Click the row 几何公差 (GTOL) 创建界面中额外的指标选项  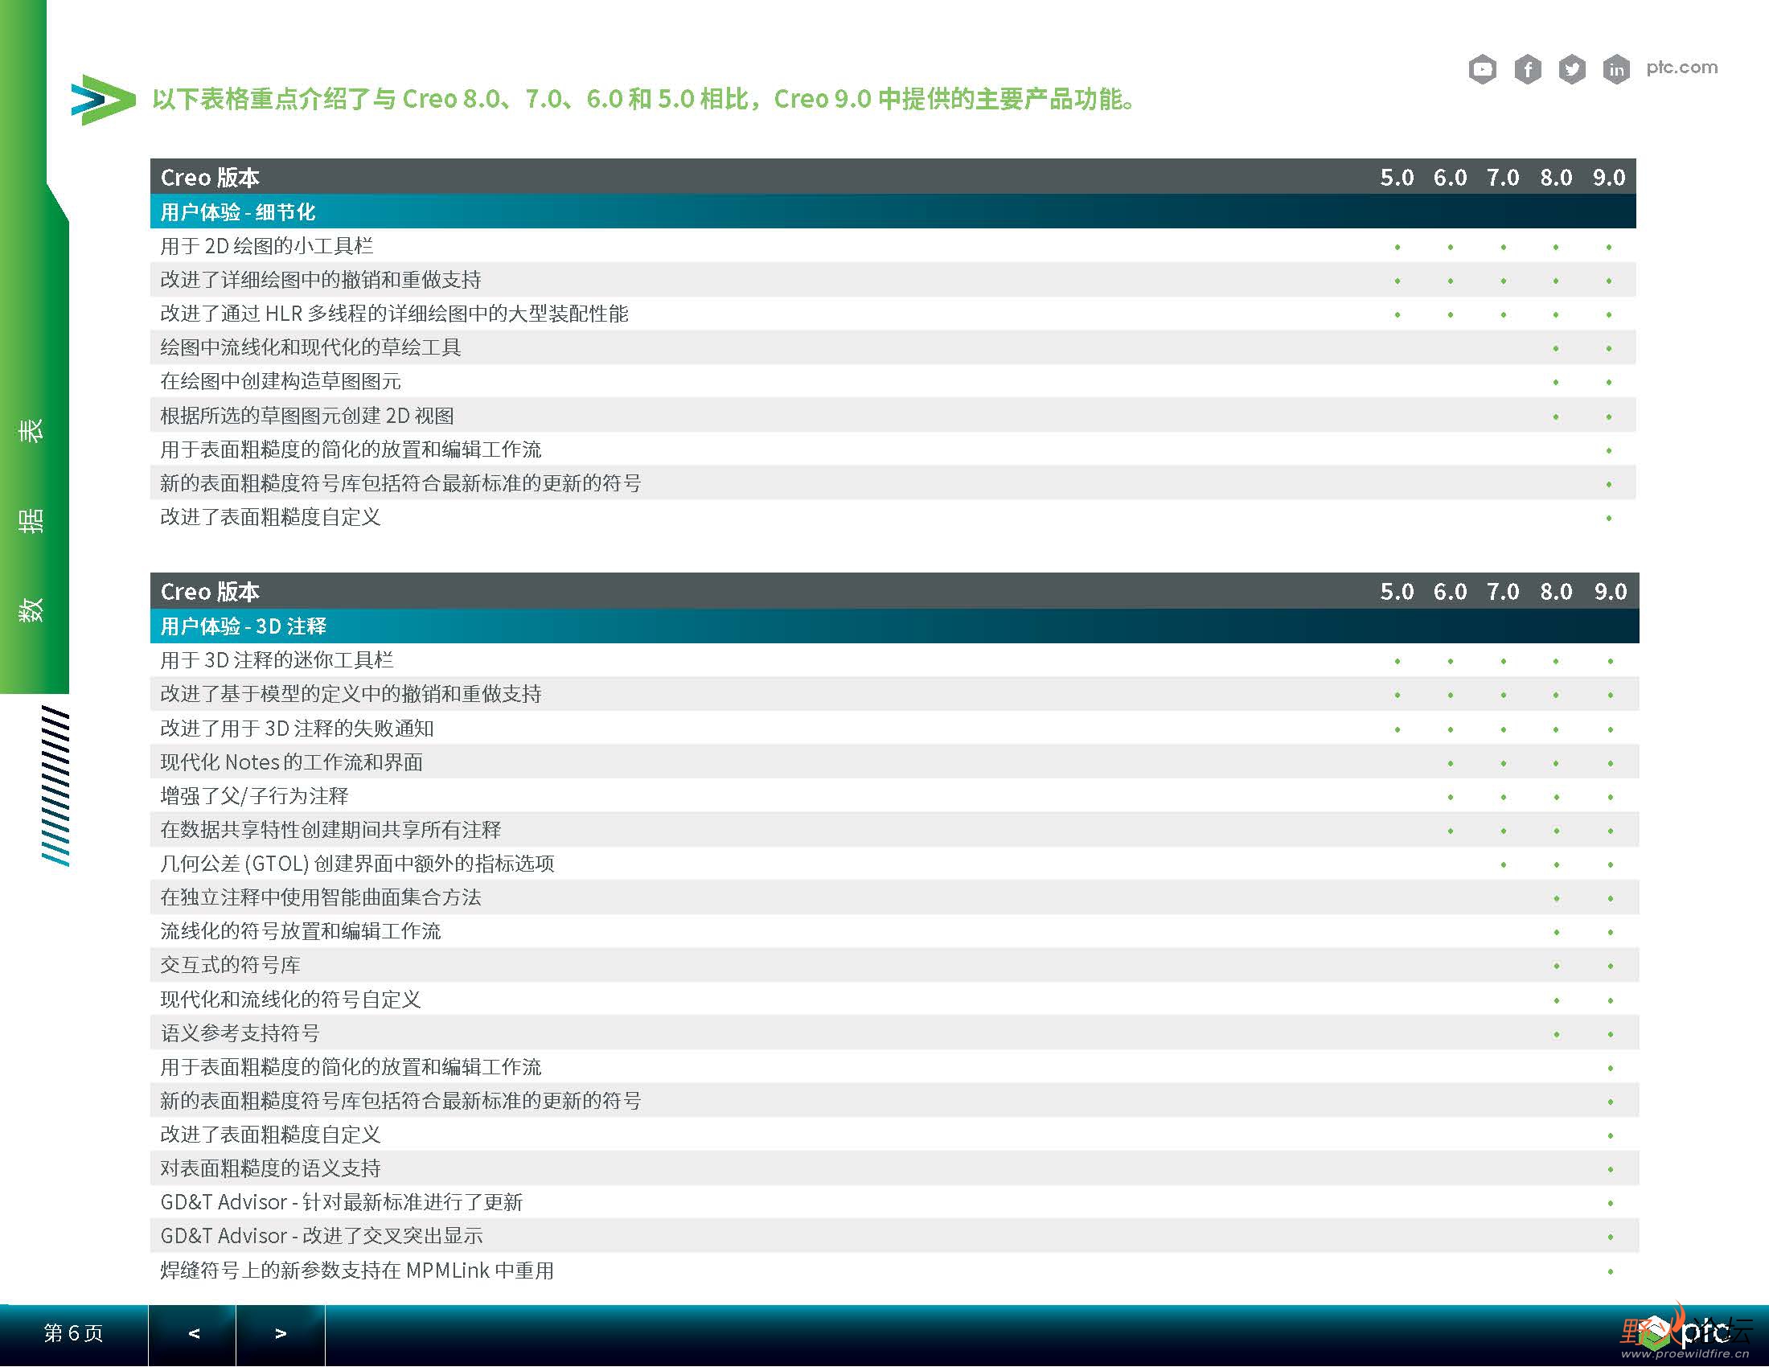[x=894, y=864]
